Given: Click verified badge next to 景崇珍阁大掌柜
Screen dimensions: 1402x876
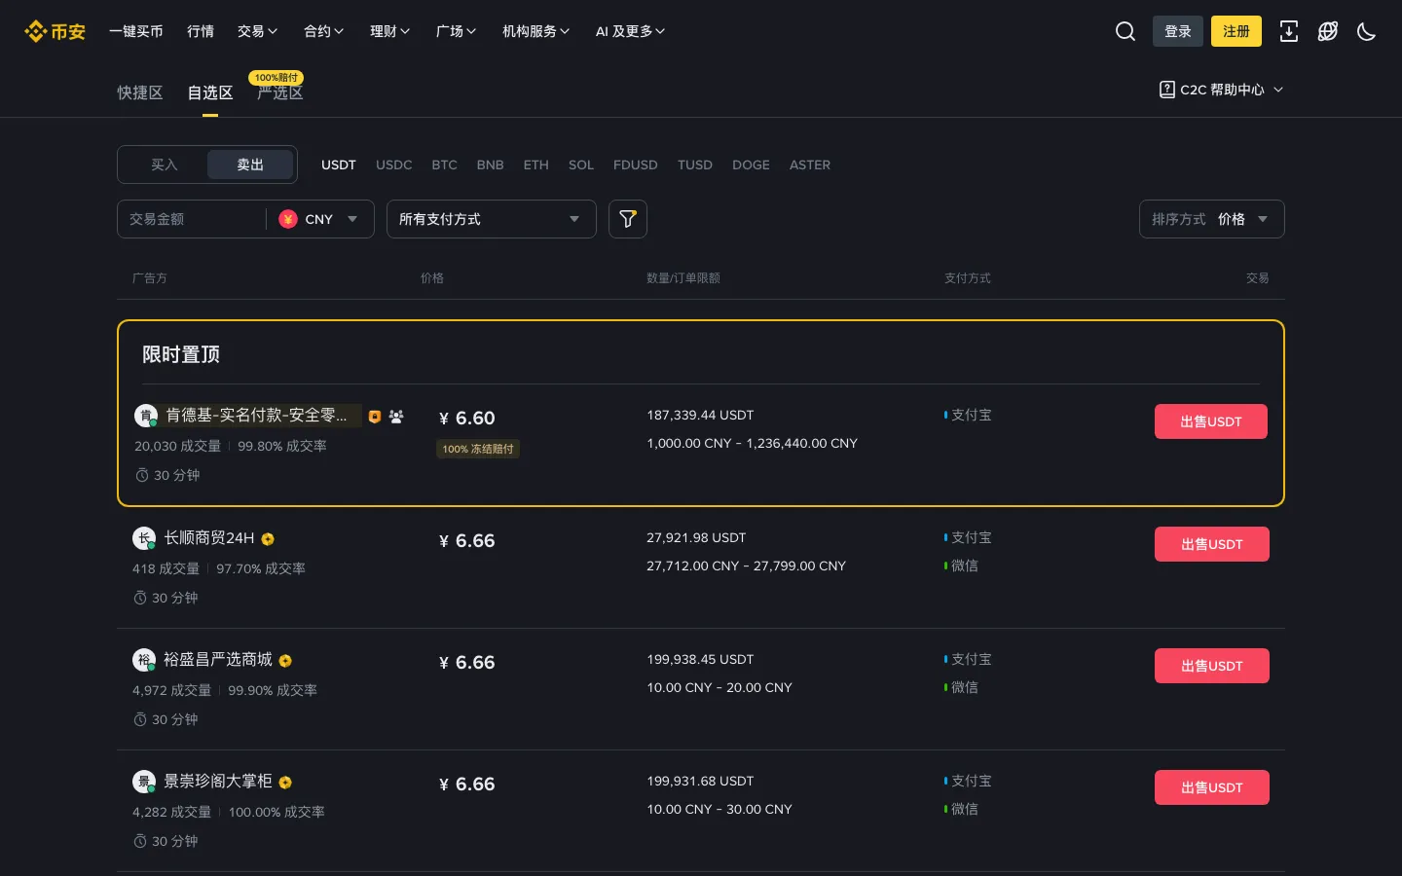Looking at the screenshot, I should pyautogui.click(x=285, y=783).
